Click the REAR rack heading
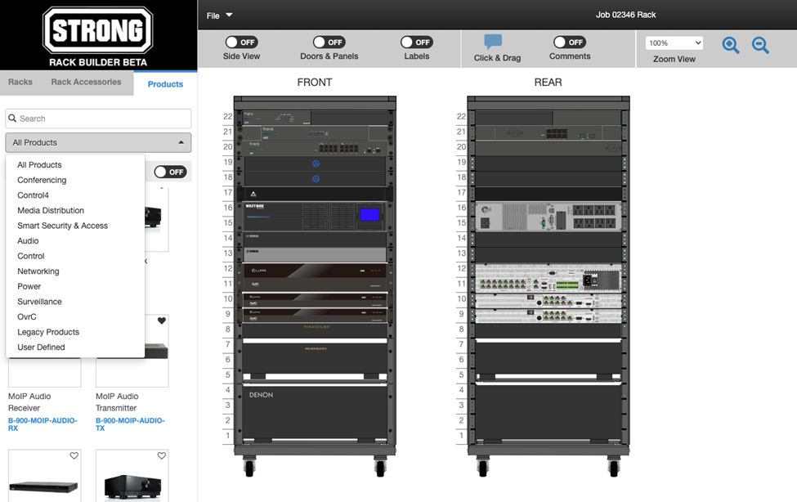 point(548,83)
